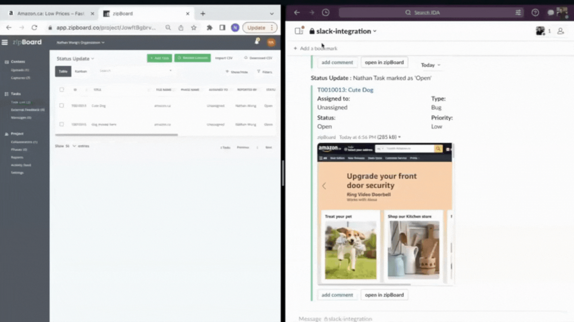
Task: Click Download CSV in zipBoard
Action: click(x=258, y=58)
